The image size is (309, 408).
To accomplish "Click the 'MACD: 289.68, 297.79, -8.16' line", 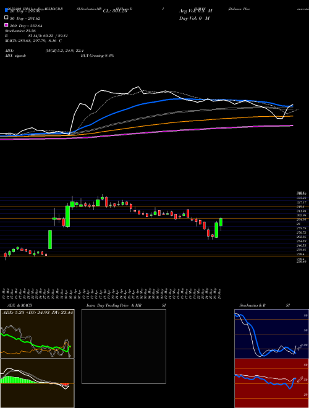I will tap(33, 41).
